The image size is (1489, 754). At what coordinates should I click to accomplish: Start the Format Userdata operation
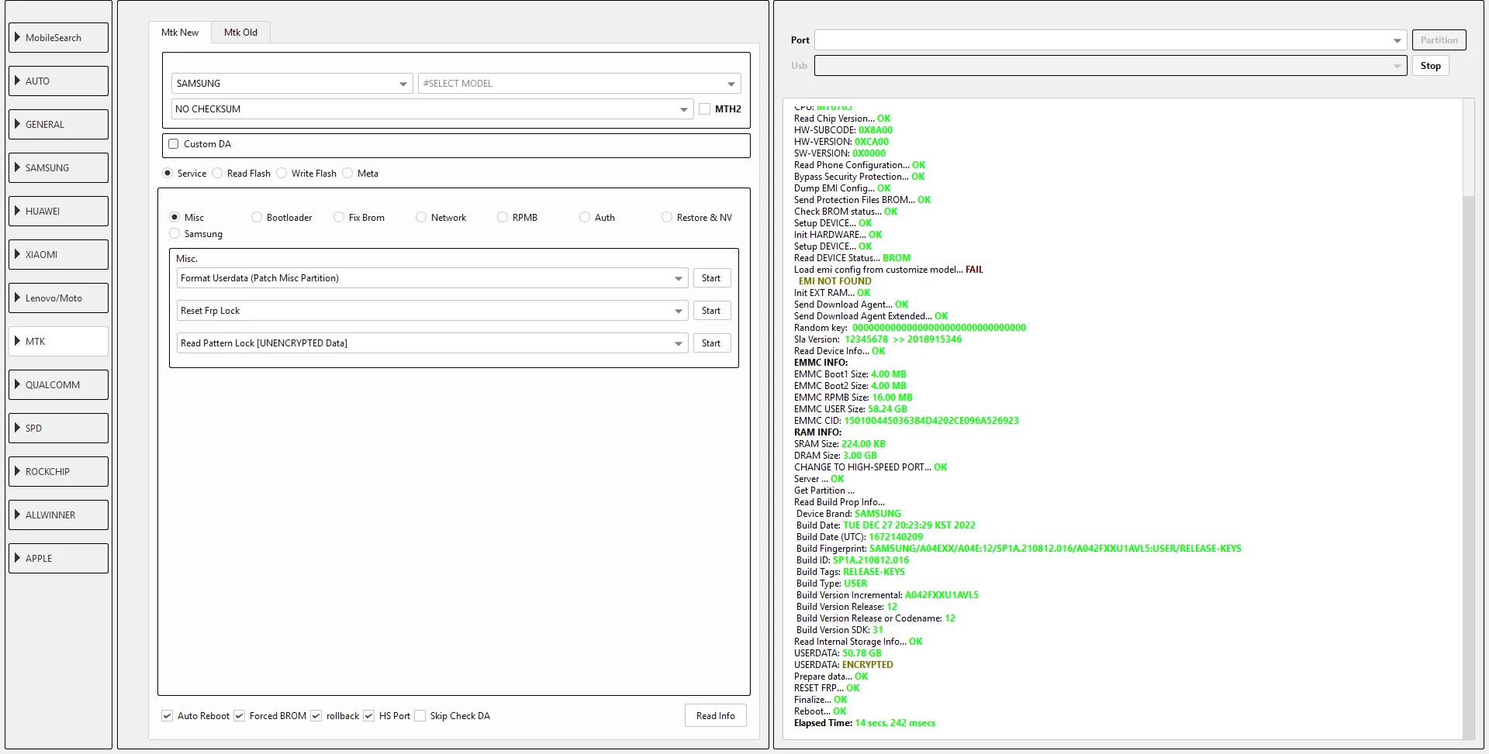click(x=710, y=278)
